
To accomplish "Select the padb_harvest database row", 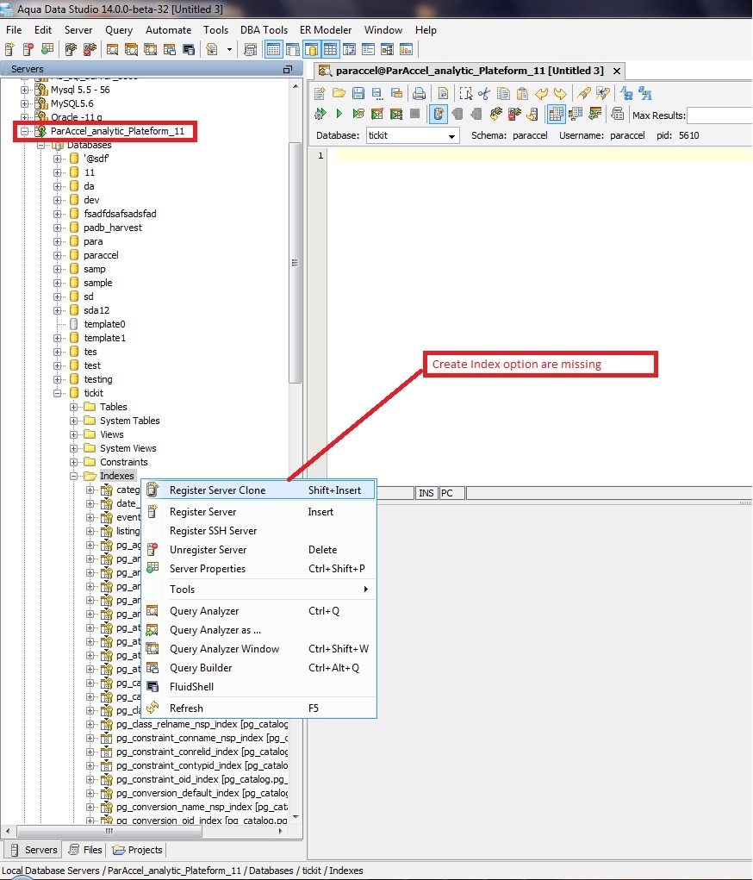I will (112, 228).
